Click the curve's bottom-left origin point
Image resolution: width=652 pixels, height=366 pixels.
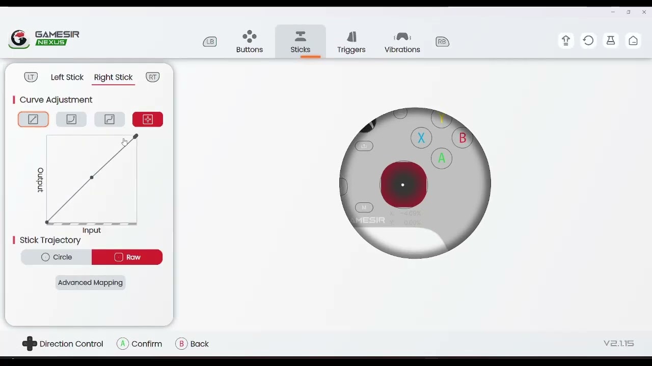click(47, 222)
